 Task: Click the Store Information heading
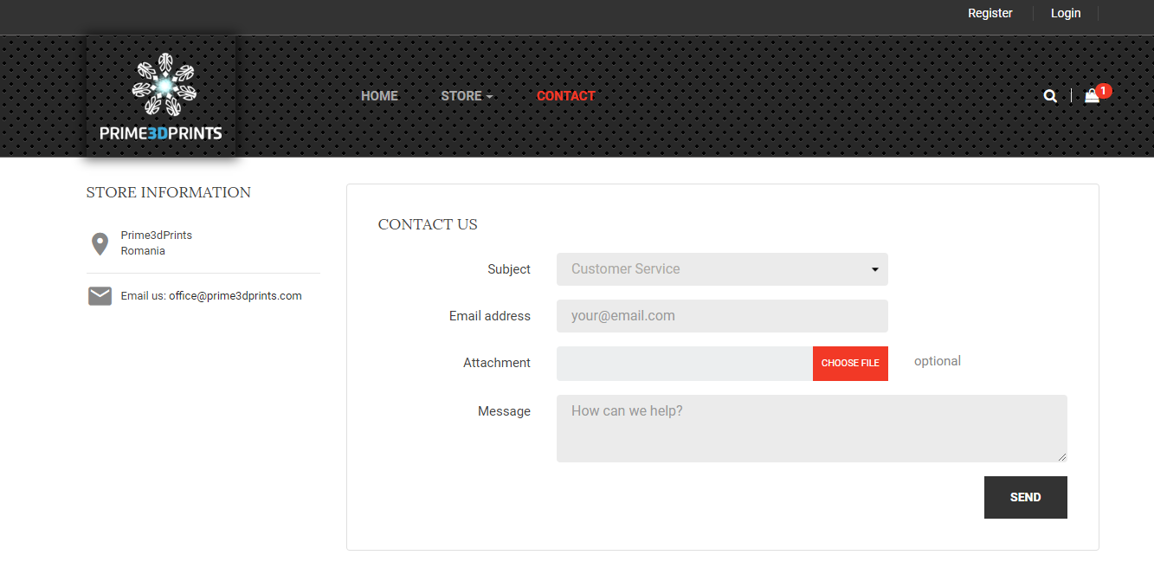(169, 193)
